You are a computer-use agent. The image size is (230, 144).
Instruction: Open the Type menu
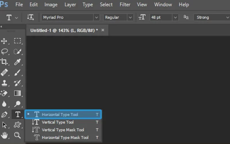point(88,5)
